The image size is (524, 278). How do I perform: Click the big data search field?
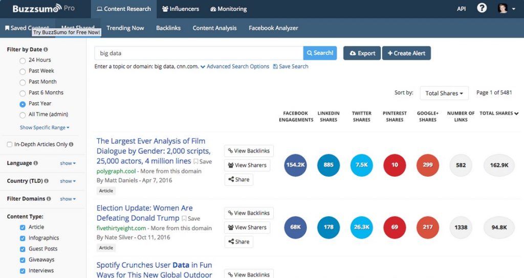[199, 53]
